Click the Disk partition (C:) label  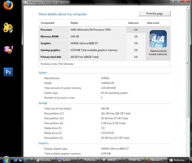(54, 113)
